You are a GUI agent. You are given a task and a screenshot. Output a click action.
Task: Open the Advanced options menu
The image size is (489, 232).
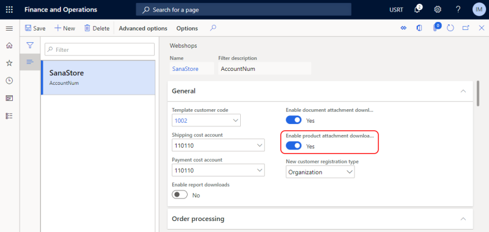(143, 28)
